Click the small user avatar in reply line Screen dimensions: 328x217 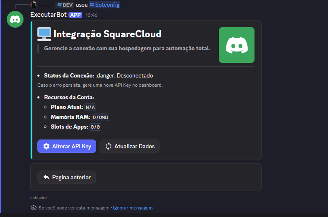[x=33, y=5]
